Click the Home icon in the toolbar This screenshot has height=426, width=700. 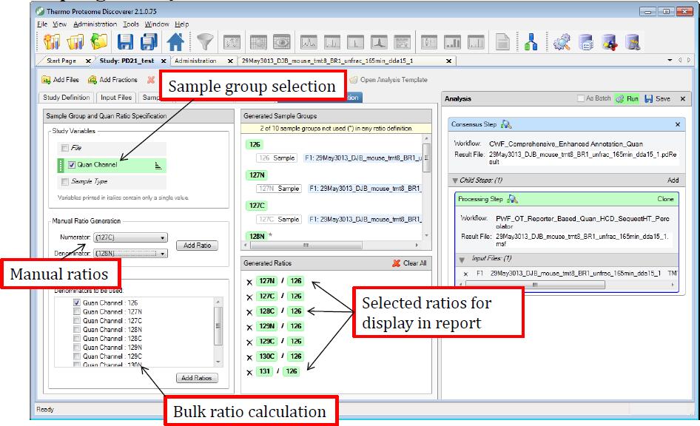[x=176, y=42]
